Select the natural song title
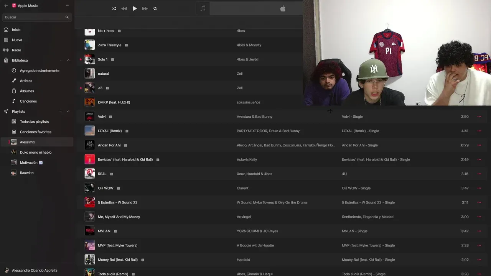Image resolution: width=491 pixels, height=276 pixels. pyautogui.click(x=103, y=74)
